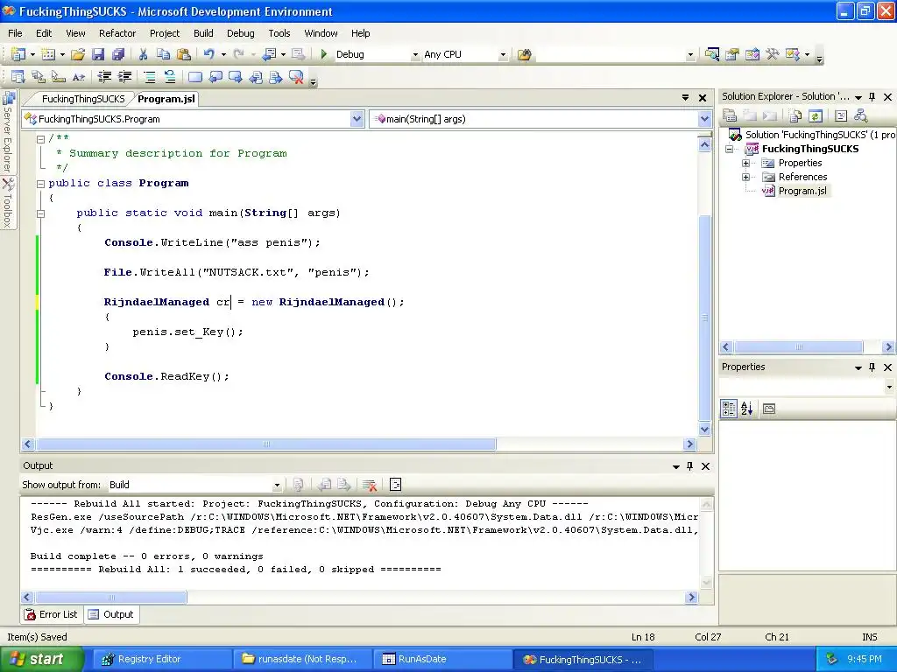Decrease line indent using outdent icon
Screen dimensions: 897x672
coord(104,77)
